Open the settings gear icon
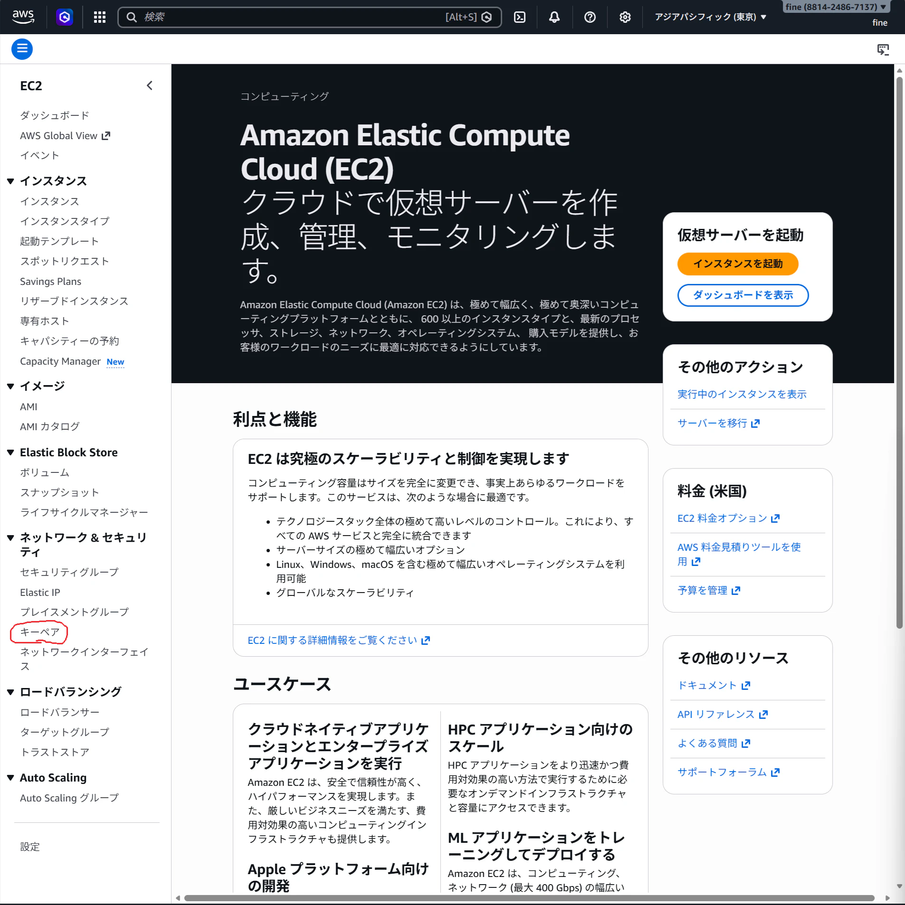905x905 pixels. click(x=625, y=17)
